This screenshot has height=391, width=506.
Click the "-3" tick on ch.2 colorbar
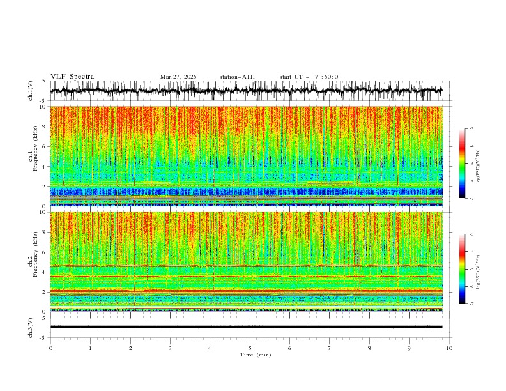coord(471,234)
